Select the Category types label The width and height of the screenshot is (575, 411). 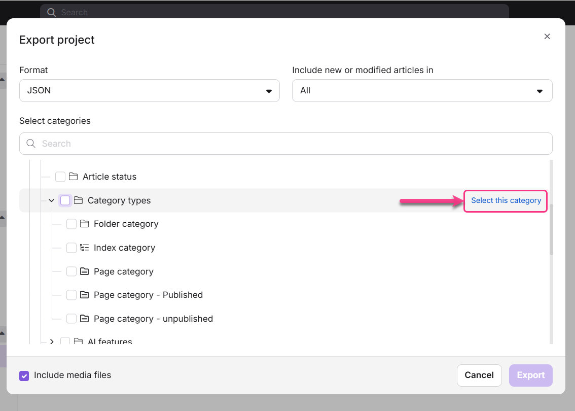[119, 200]
